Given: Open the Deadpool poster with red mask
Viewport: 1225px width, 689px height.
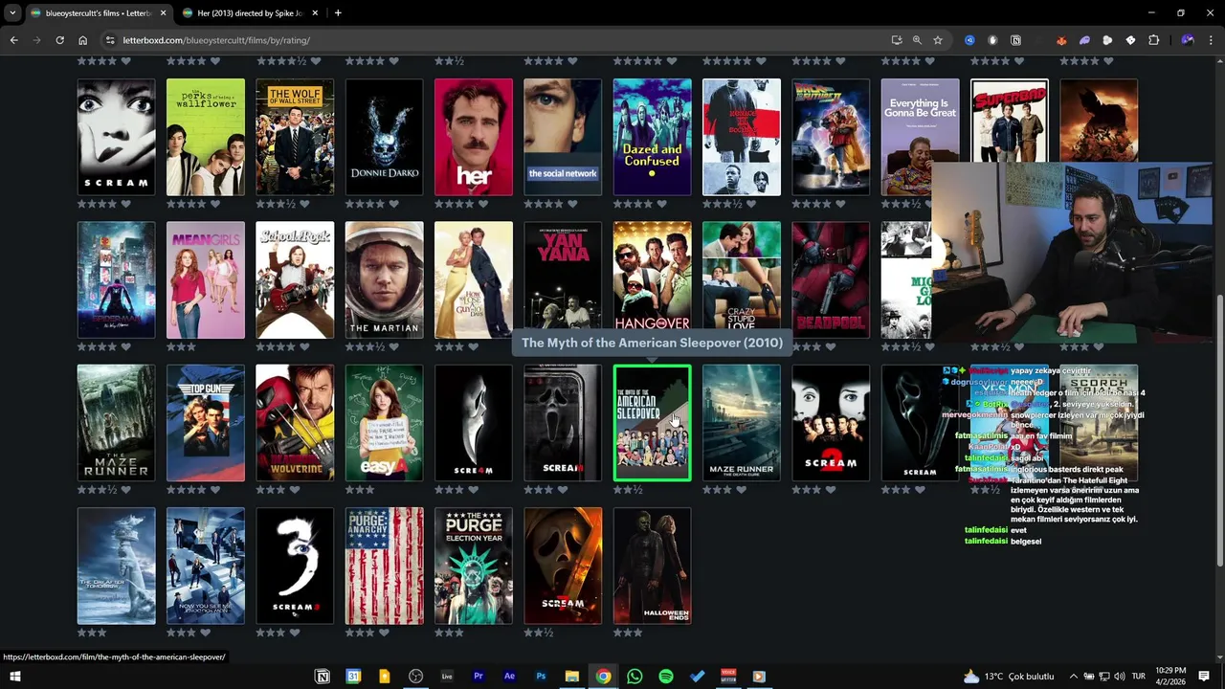Looking at the screenshot, I should 831,280.
